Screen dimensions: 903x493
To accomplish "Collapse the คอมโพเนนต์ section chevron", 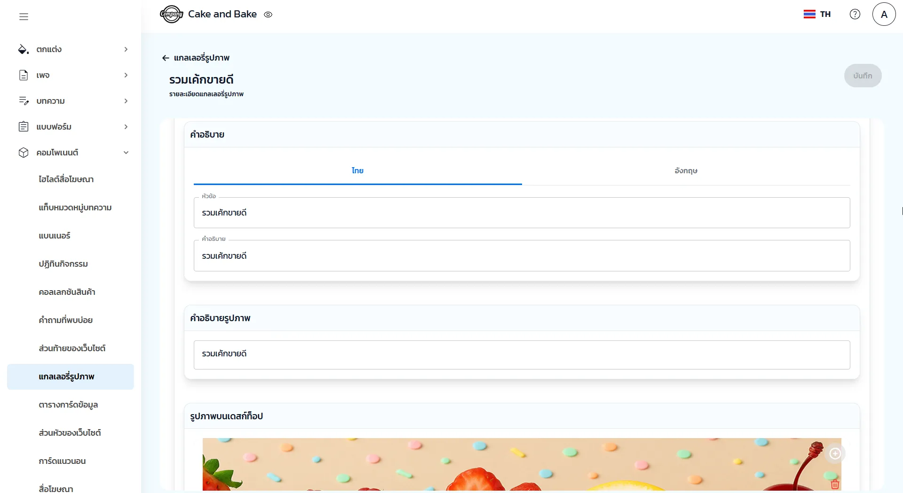I will [x=126, y=153].
